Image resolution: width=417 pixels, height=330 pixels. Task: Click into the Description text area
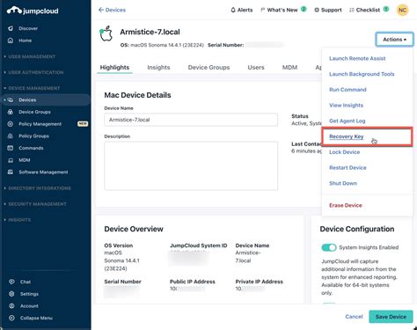coord(191,165)
